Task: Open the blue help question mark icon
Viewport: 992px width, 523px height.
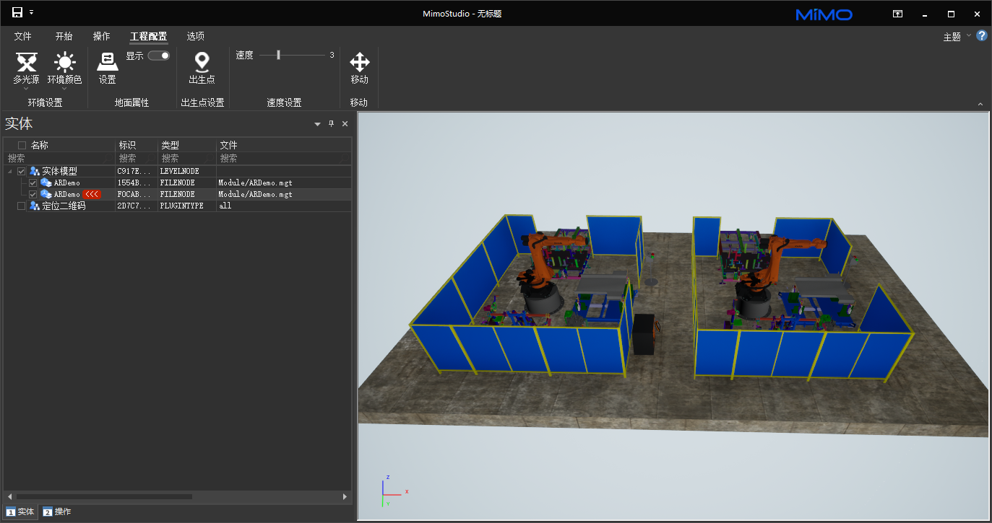Action: pos(982,36)
